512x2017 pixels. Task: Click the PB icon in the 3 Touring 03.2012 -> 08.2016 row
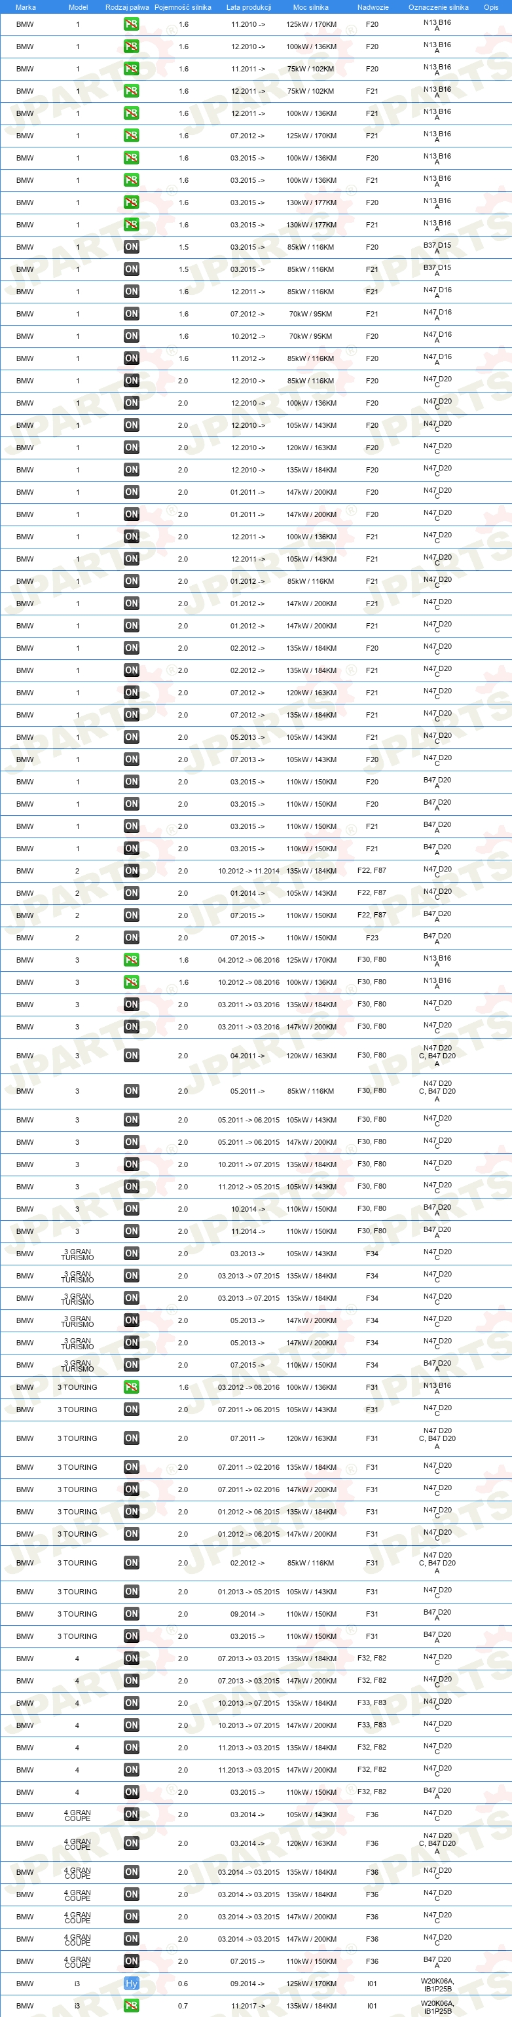(132, 1387)
